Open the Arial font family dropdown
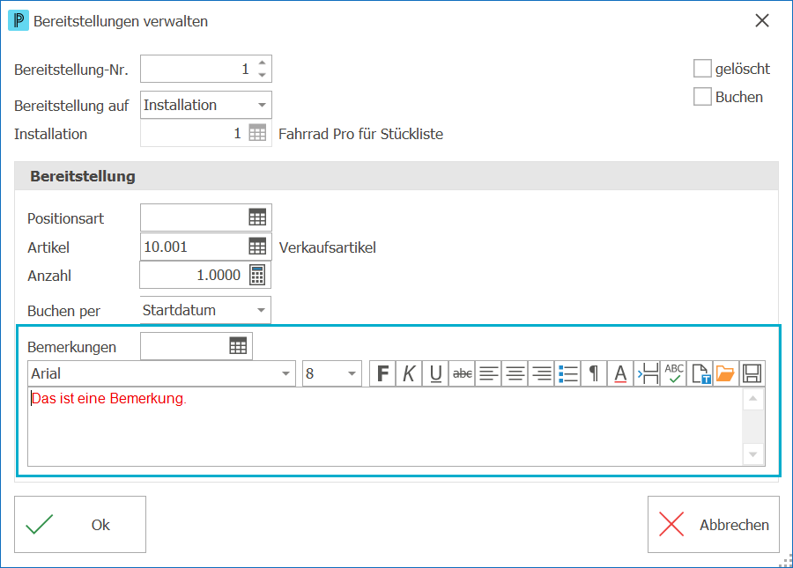 click(285, 373)
